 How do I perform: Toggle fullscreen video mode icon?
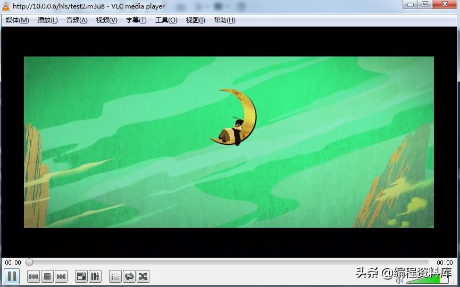81,276
